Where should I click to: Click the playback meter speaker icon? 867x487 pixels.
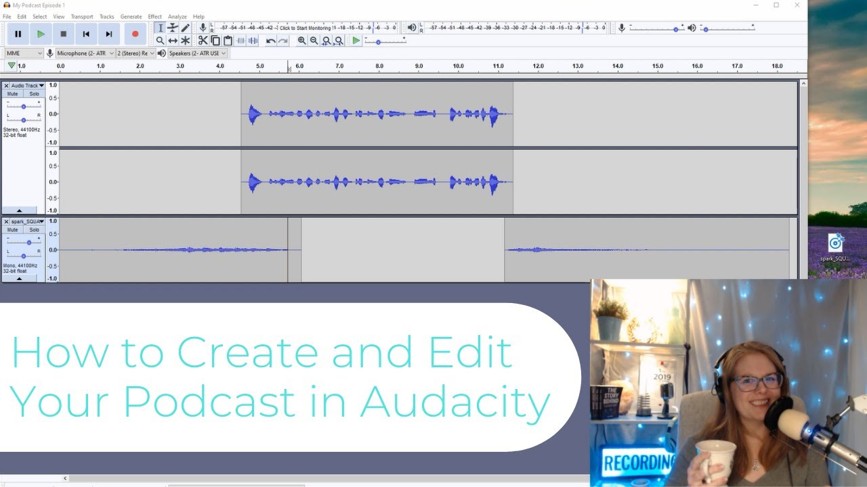(x=411, y=28)
